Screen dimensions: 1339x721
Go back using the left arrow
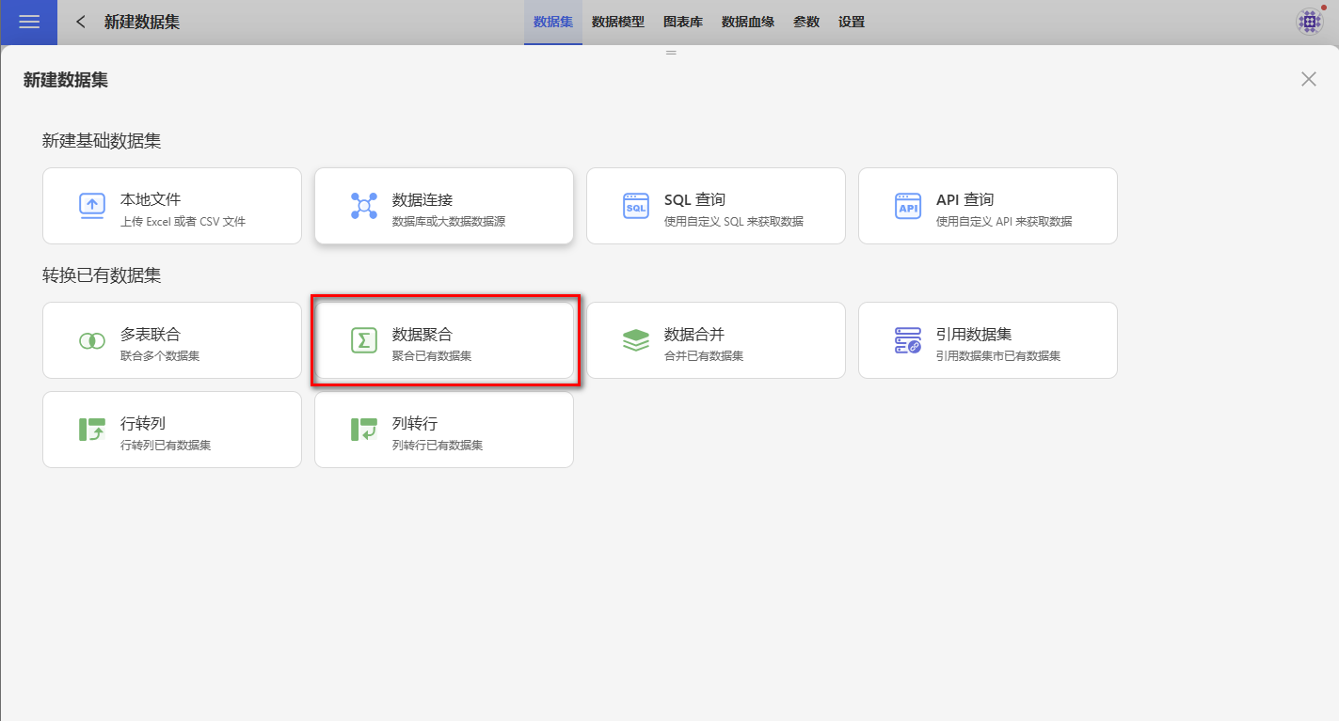click(81, 22)
